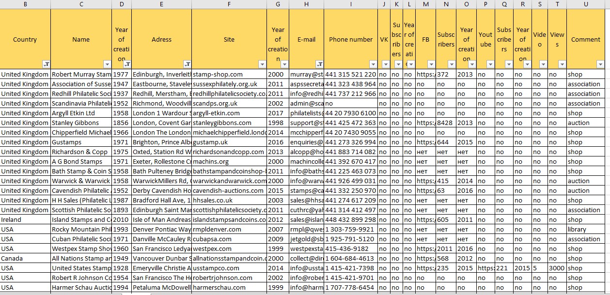Select the gustamp.uk site cell
The image size is (610, 295).
[x=229, y=142]
